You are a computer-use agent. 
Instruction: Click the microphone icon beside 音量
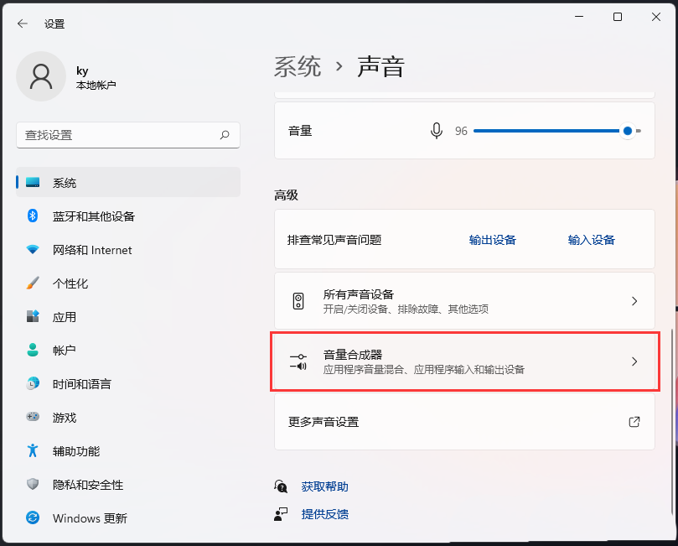coord(436,131)
